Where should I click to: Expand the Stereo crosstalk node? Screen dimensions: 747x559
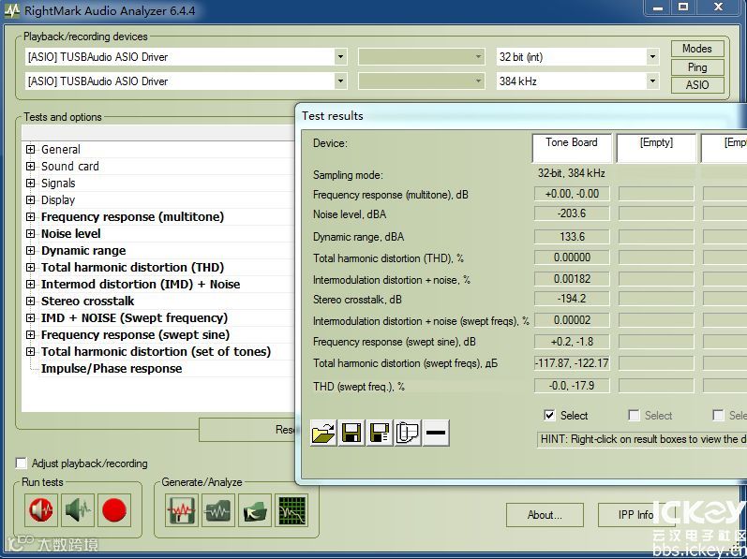point(31,302)
